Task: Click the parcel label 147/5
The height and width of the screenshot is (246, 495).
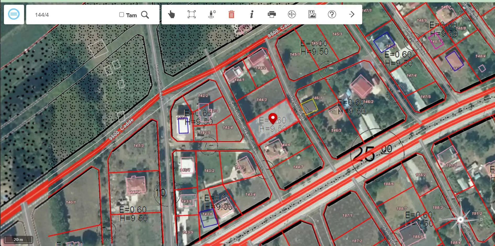Action: 425,96
